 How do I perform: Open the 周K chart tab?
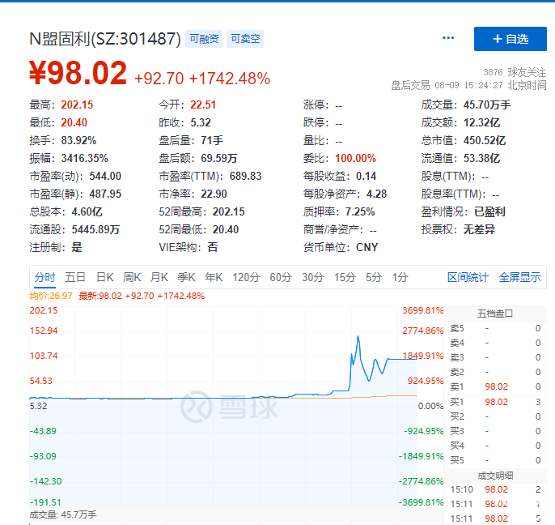(x=132, y=277)
